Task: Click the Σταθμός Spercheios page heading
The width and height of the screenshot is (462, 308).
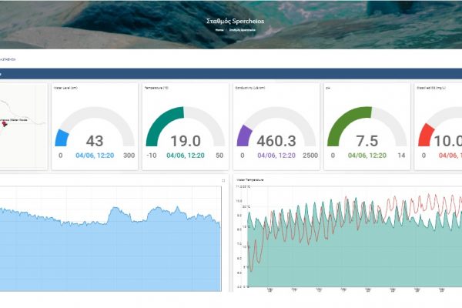Action: coord(235,21)
